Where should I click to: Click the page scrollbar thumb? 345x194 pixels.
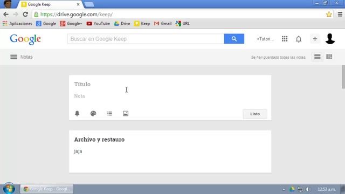coord(343,77)
